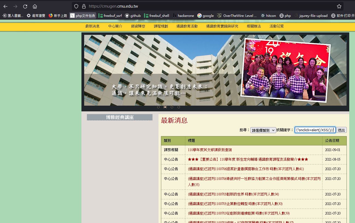The image size is (355, 223).
Task: Open the jqurey-file-upload bookmark
Action: tap(311, 16)
